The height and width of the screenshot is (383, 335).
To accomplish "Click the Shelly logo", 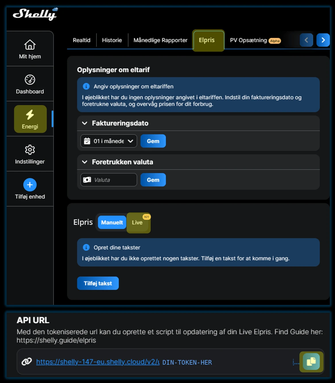I will click(35, 14).
